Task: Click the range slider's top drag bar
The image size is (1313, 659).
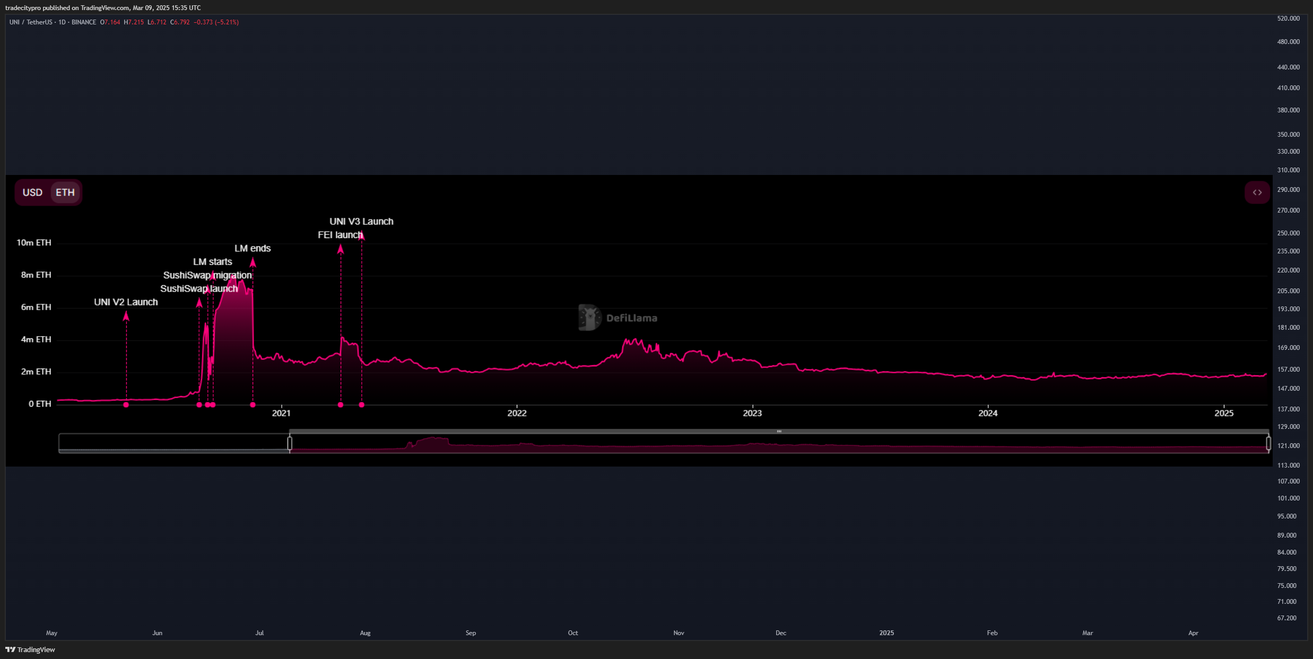Action: (779, 431)
